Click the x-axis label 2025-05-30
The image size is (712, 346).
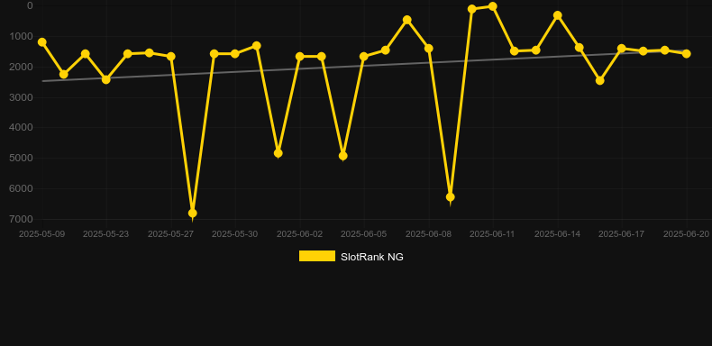(x=234, y=234)
